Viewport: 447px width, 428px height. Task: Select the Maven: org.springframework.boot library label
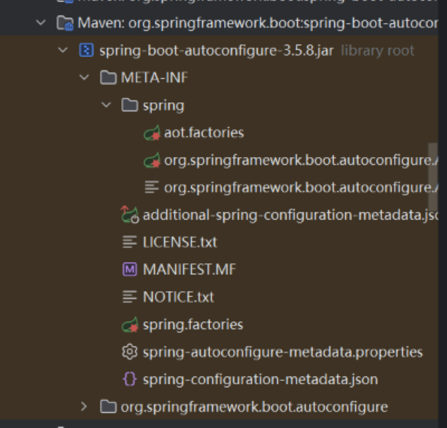258,23
